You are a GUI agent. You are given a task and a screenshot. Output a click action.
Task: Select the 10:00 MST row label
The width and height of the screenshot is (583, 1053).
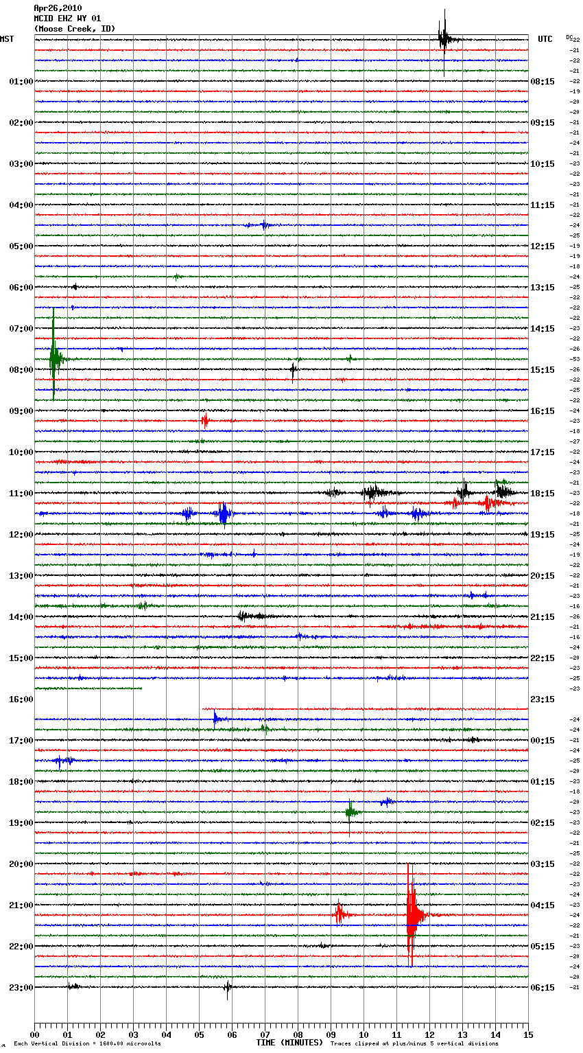point(21,452)
